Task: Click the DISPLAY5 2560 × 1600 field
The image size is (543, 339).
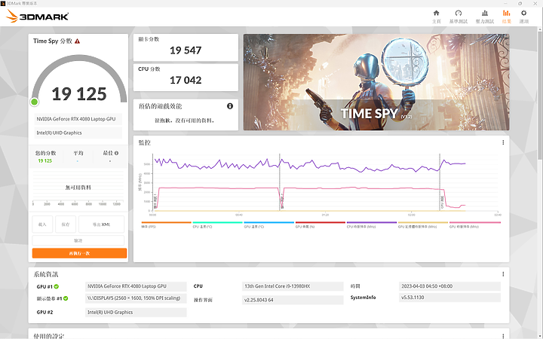Action: tap(136, 298)
